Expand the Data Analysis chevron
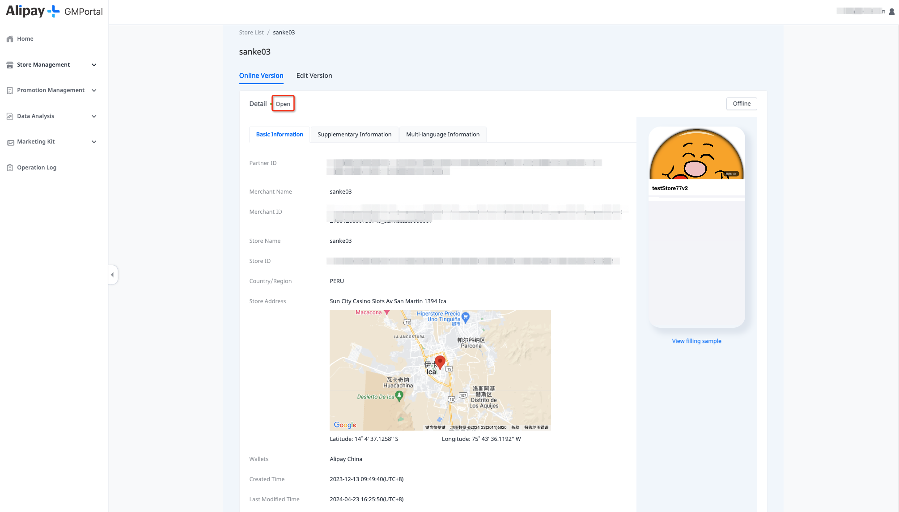Screen dimensions: 899x512 click(x=94, y=116)
